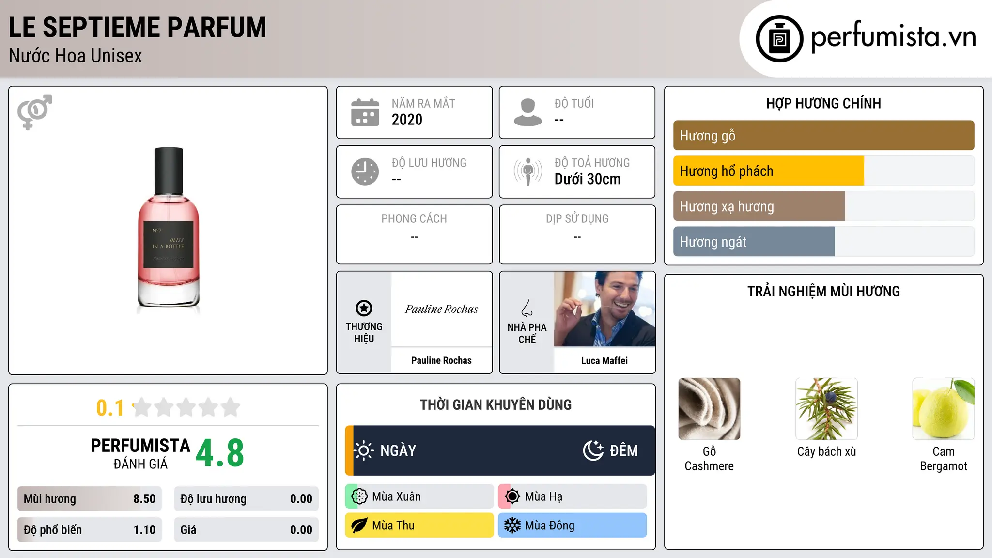The image size is (992, 558).
Task: Click the Phong cách style card
Action: [414, 234]
